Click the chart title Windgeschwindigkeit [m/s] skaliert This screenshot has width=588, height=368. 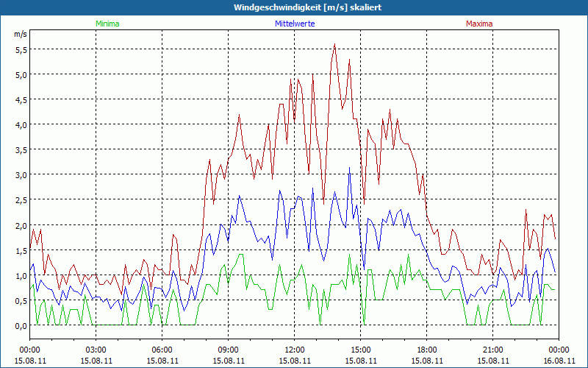coord(308,7)
